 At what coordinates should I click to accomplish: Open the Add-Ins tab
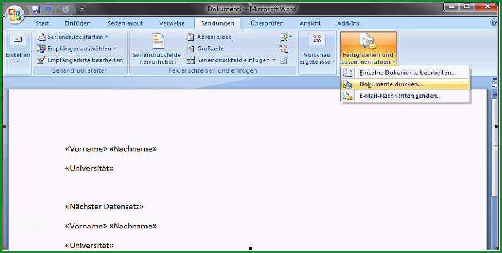[x=348, y=23]
